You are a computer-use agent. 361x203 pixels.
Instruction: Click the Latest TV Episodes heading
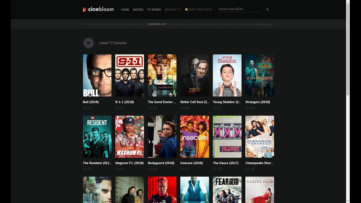[113, 43]
